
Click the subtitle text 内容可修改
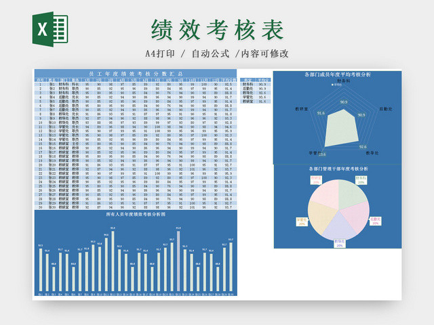[x=265, y=53]
